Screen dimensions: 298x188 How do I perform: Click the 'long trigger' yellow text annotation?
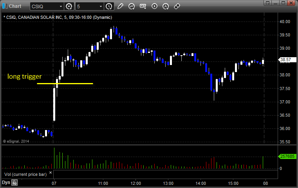click(x=25, y=76)
